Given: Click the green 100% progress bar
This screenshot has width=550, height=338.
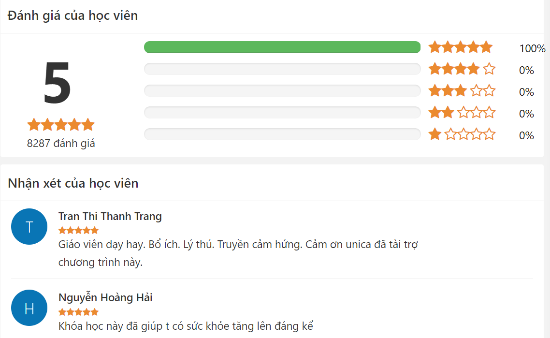Looking at the screenshot, I should [x=282, y=46].
